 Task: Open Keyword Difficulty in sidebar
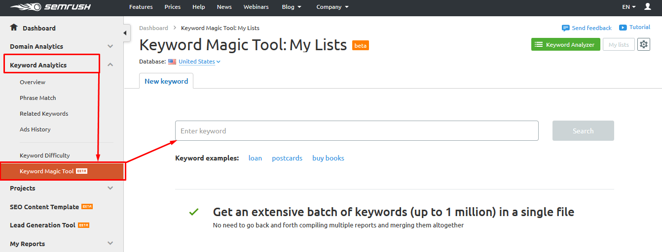click(x=45, y=155)
